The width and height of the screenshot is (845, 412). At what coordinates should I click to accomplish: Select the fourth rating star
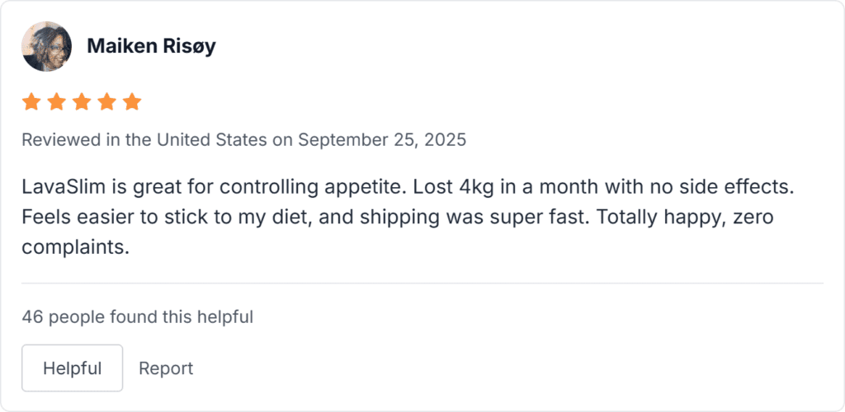coord(107,102)
